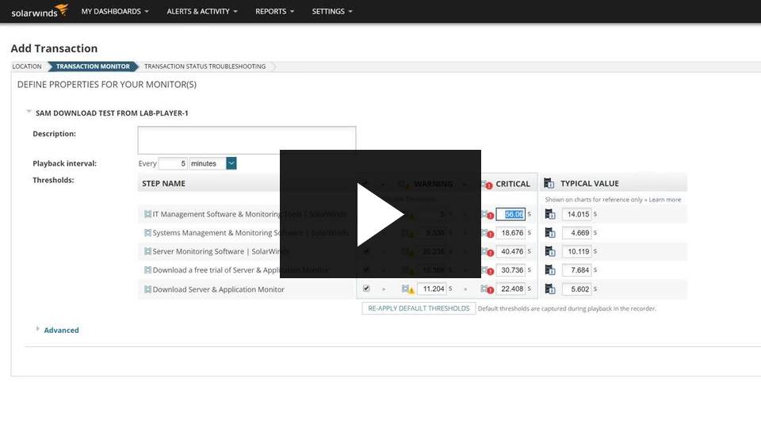The width and height of the screenshot is (761, 428).
Task: Select 'IT Management Software & Monitoring' step name
Action: pyautogui.click(x=250, y=214)
